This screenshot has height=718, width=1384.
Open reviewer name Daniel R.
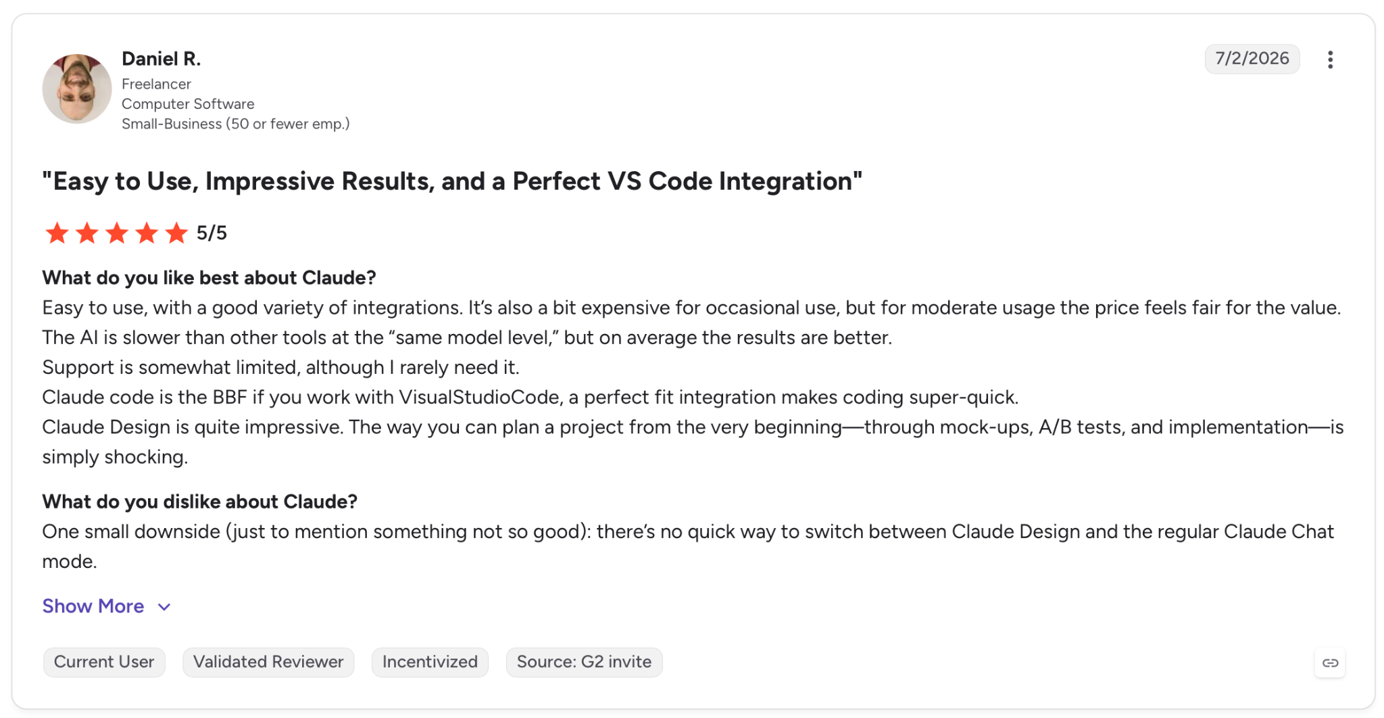click(161, 59)
